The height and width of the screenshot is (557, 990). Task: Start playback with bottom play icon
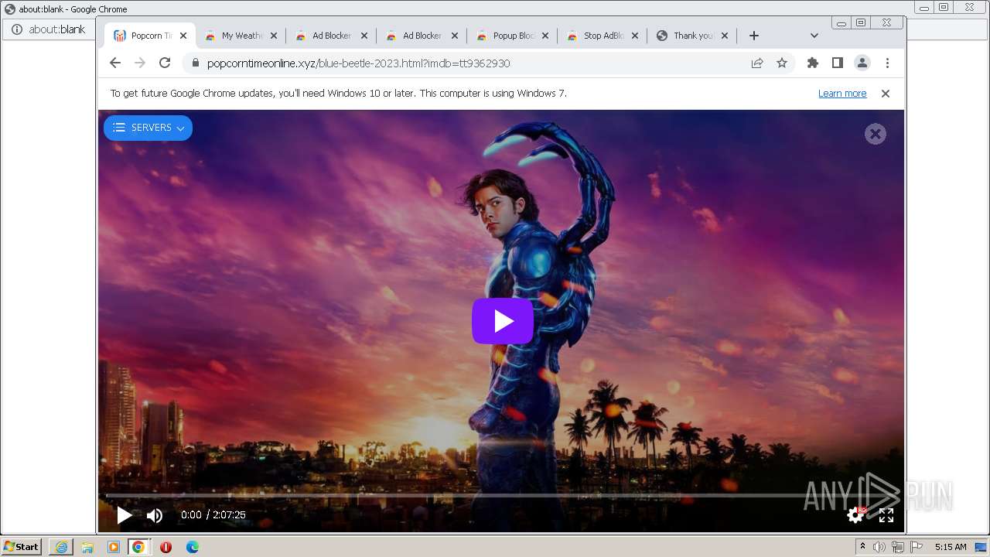point(124,514)
